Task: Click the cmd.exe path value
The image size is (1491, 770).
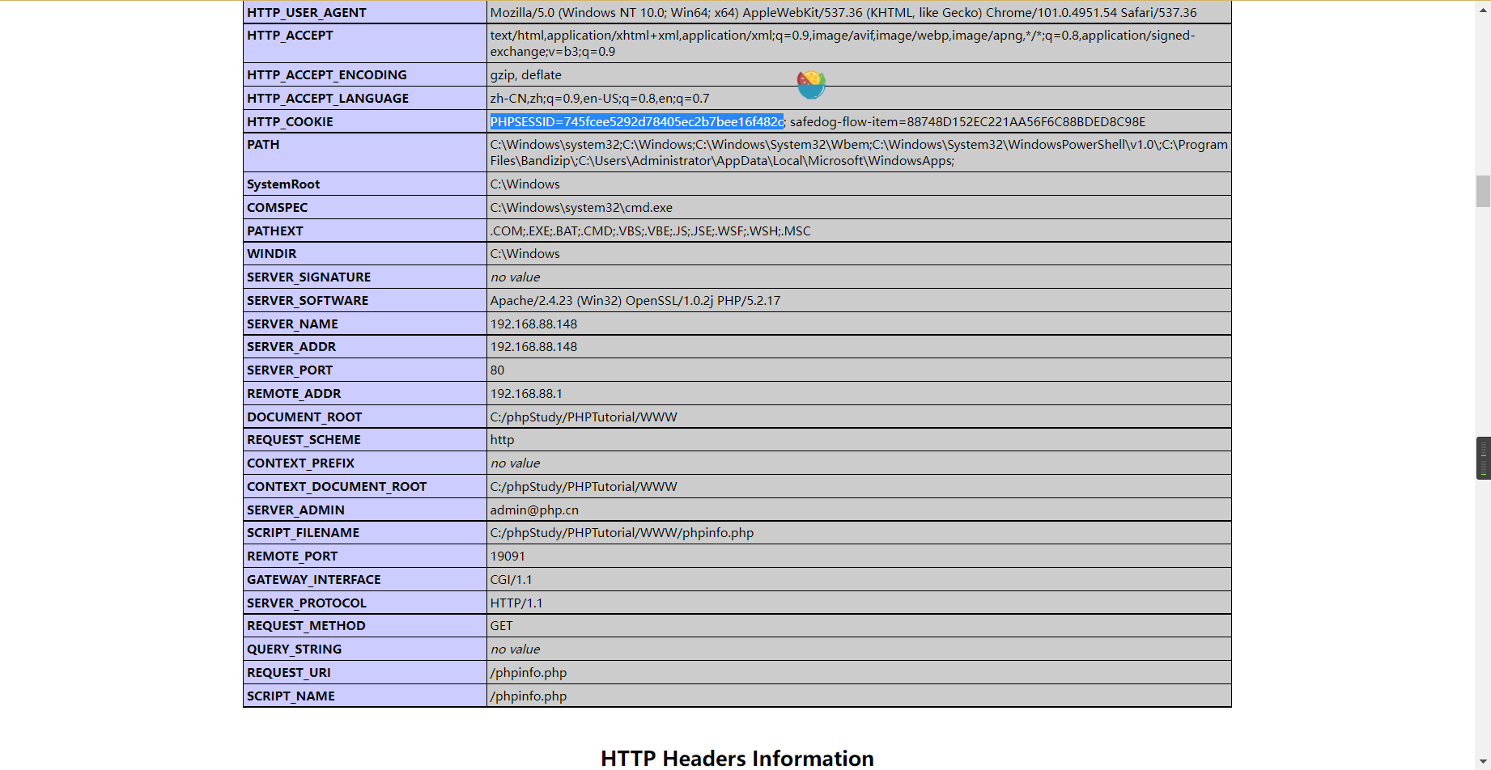Action: [x=581, y=207]
